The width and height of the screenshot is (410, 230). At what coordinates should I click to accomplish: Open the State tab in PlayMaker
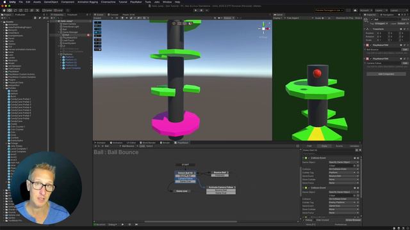click(x=324, y=146)
